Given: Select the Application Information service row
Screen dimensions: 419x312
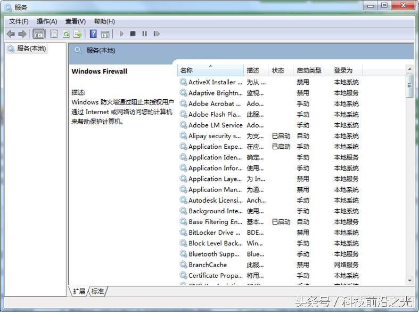Looking at the screenshot, I should pyautogui.click(x=269, y=168).
